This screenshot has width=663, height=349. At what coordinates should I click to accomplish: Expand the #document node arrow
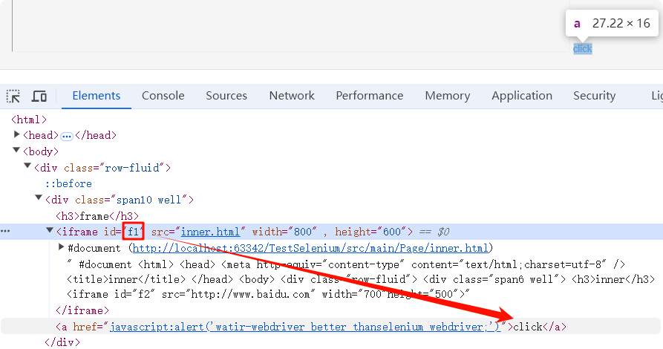pos(61,247)
